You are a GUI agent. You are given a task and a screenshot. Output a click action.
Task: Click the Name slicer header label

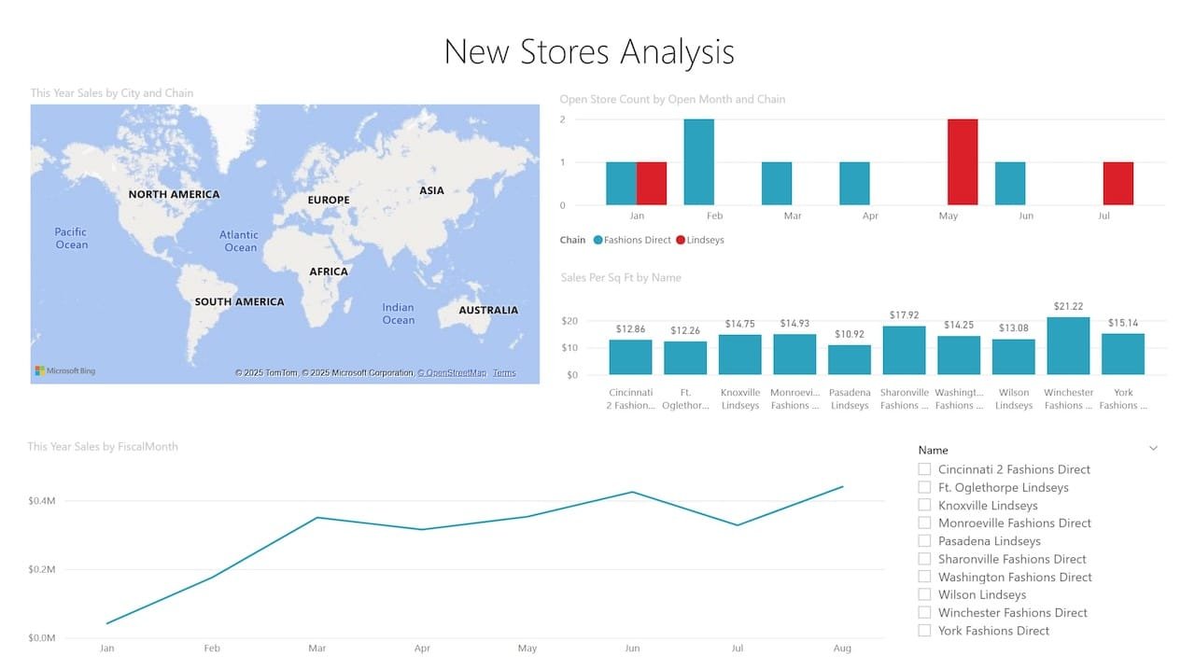tap(934, 450)
